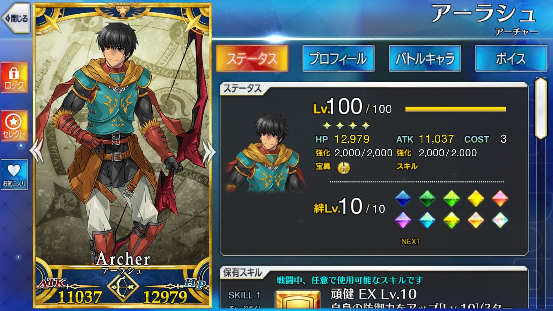Show next servant with right arrow

209,151
